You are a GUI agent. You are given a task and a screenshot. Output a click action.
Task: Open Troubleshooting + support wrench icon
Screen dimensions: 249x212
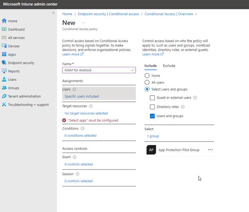click(4, 105)
